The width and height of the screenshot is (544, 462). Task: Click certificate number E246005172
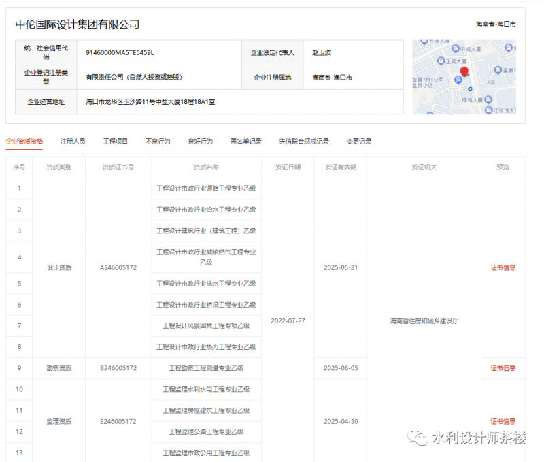point(118,421)
